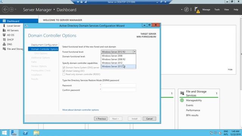
Task: Click the Install button in the wizard
Action: pos(135,119)
